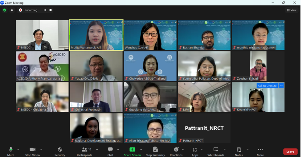Select Zeeshan Shirazi video tile

[x=258, y=66]
